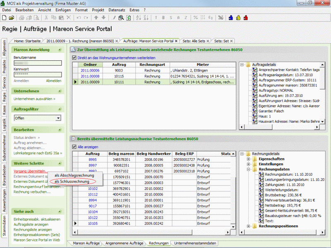Click the Undo arrow icon
This screenshot has height=248, width=331.
(x=79, y=18)
